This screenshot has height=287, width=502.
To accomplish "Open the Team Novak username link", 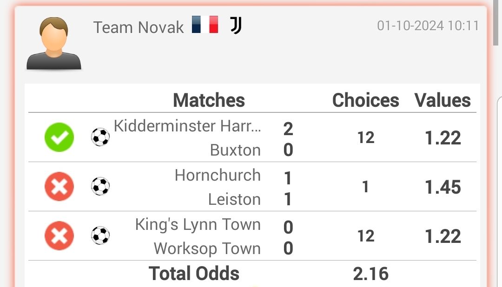I will (139, 27).
